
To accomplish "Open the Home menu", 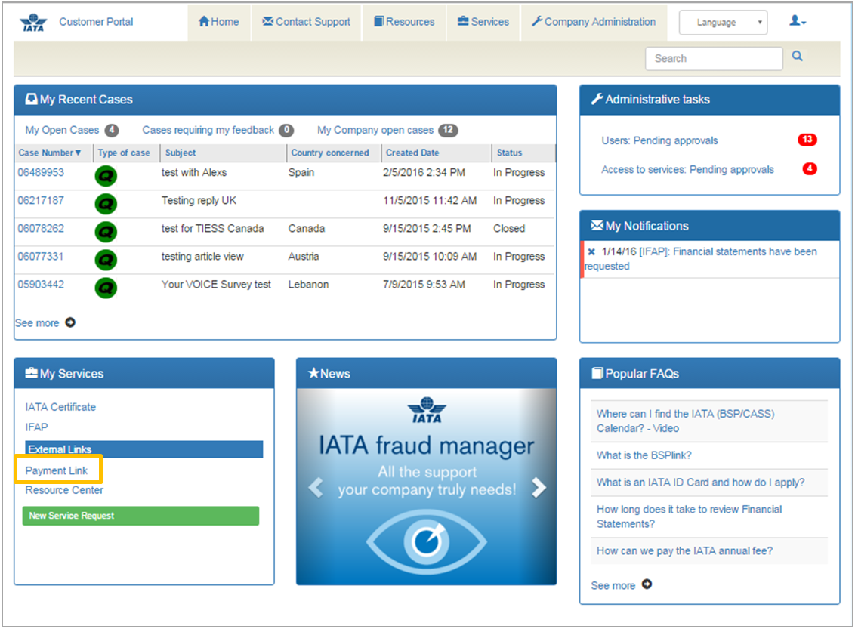I will [218, 22].
